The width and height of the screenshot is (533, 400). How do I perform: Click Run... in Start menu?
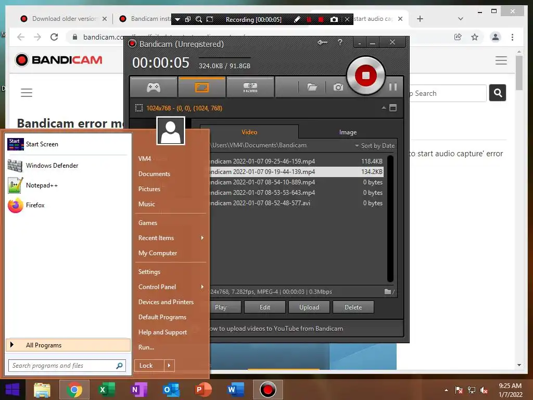coord(146,347)
